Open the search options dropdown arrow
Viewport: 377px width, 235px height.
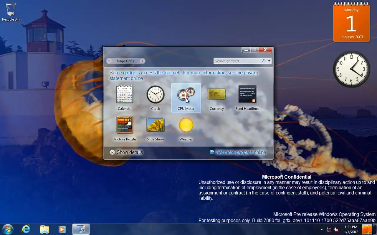pos(269,61)
